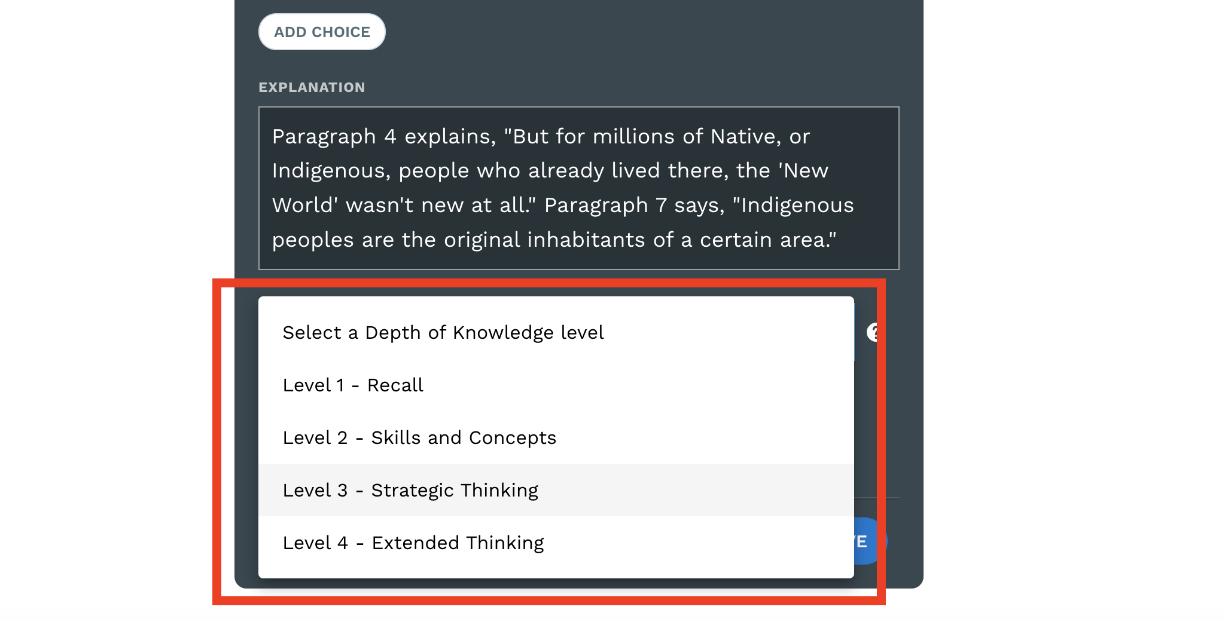Viewport: 1225px width, 619px height.
Task: Select the Depth of Knowledge placeholder option
Action: click(556, 332)
